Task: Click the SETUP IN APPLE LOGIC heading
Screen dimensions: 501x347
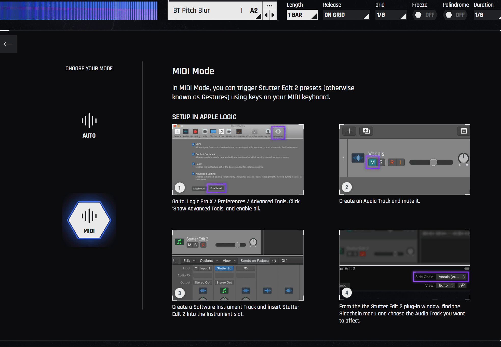Action: [x=204, y=117]
